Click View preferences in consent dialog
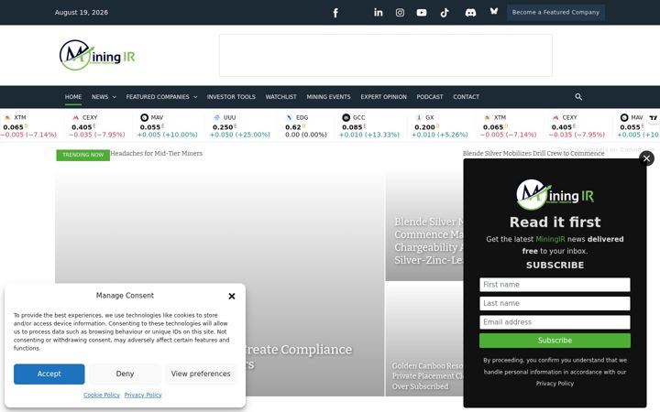 (x=201, y=374)
